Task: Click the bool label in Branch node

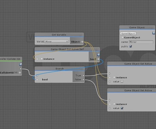Action: pyautogui.click(x=45, y=79)
